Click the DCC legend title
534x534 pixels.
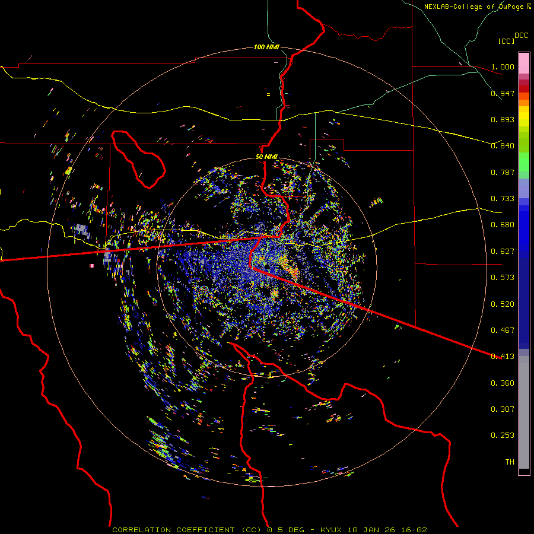point(521,36)
